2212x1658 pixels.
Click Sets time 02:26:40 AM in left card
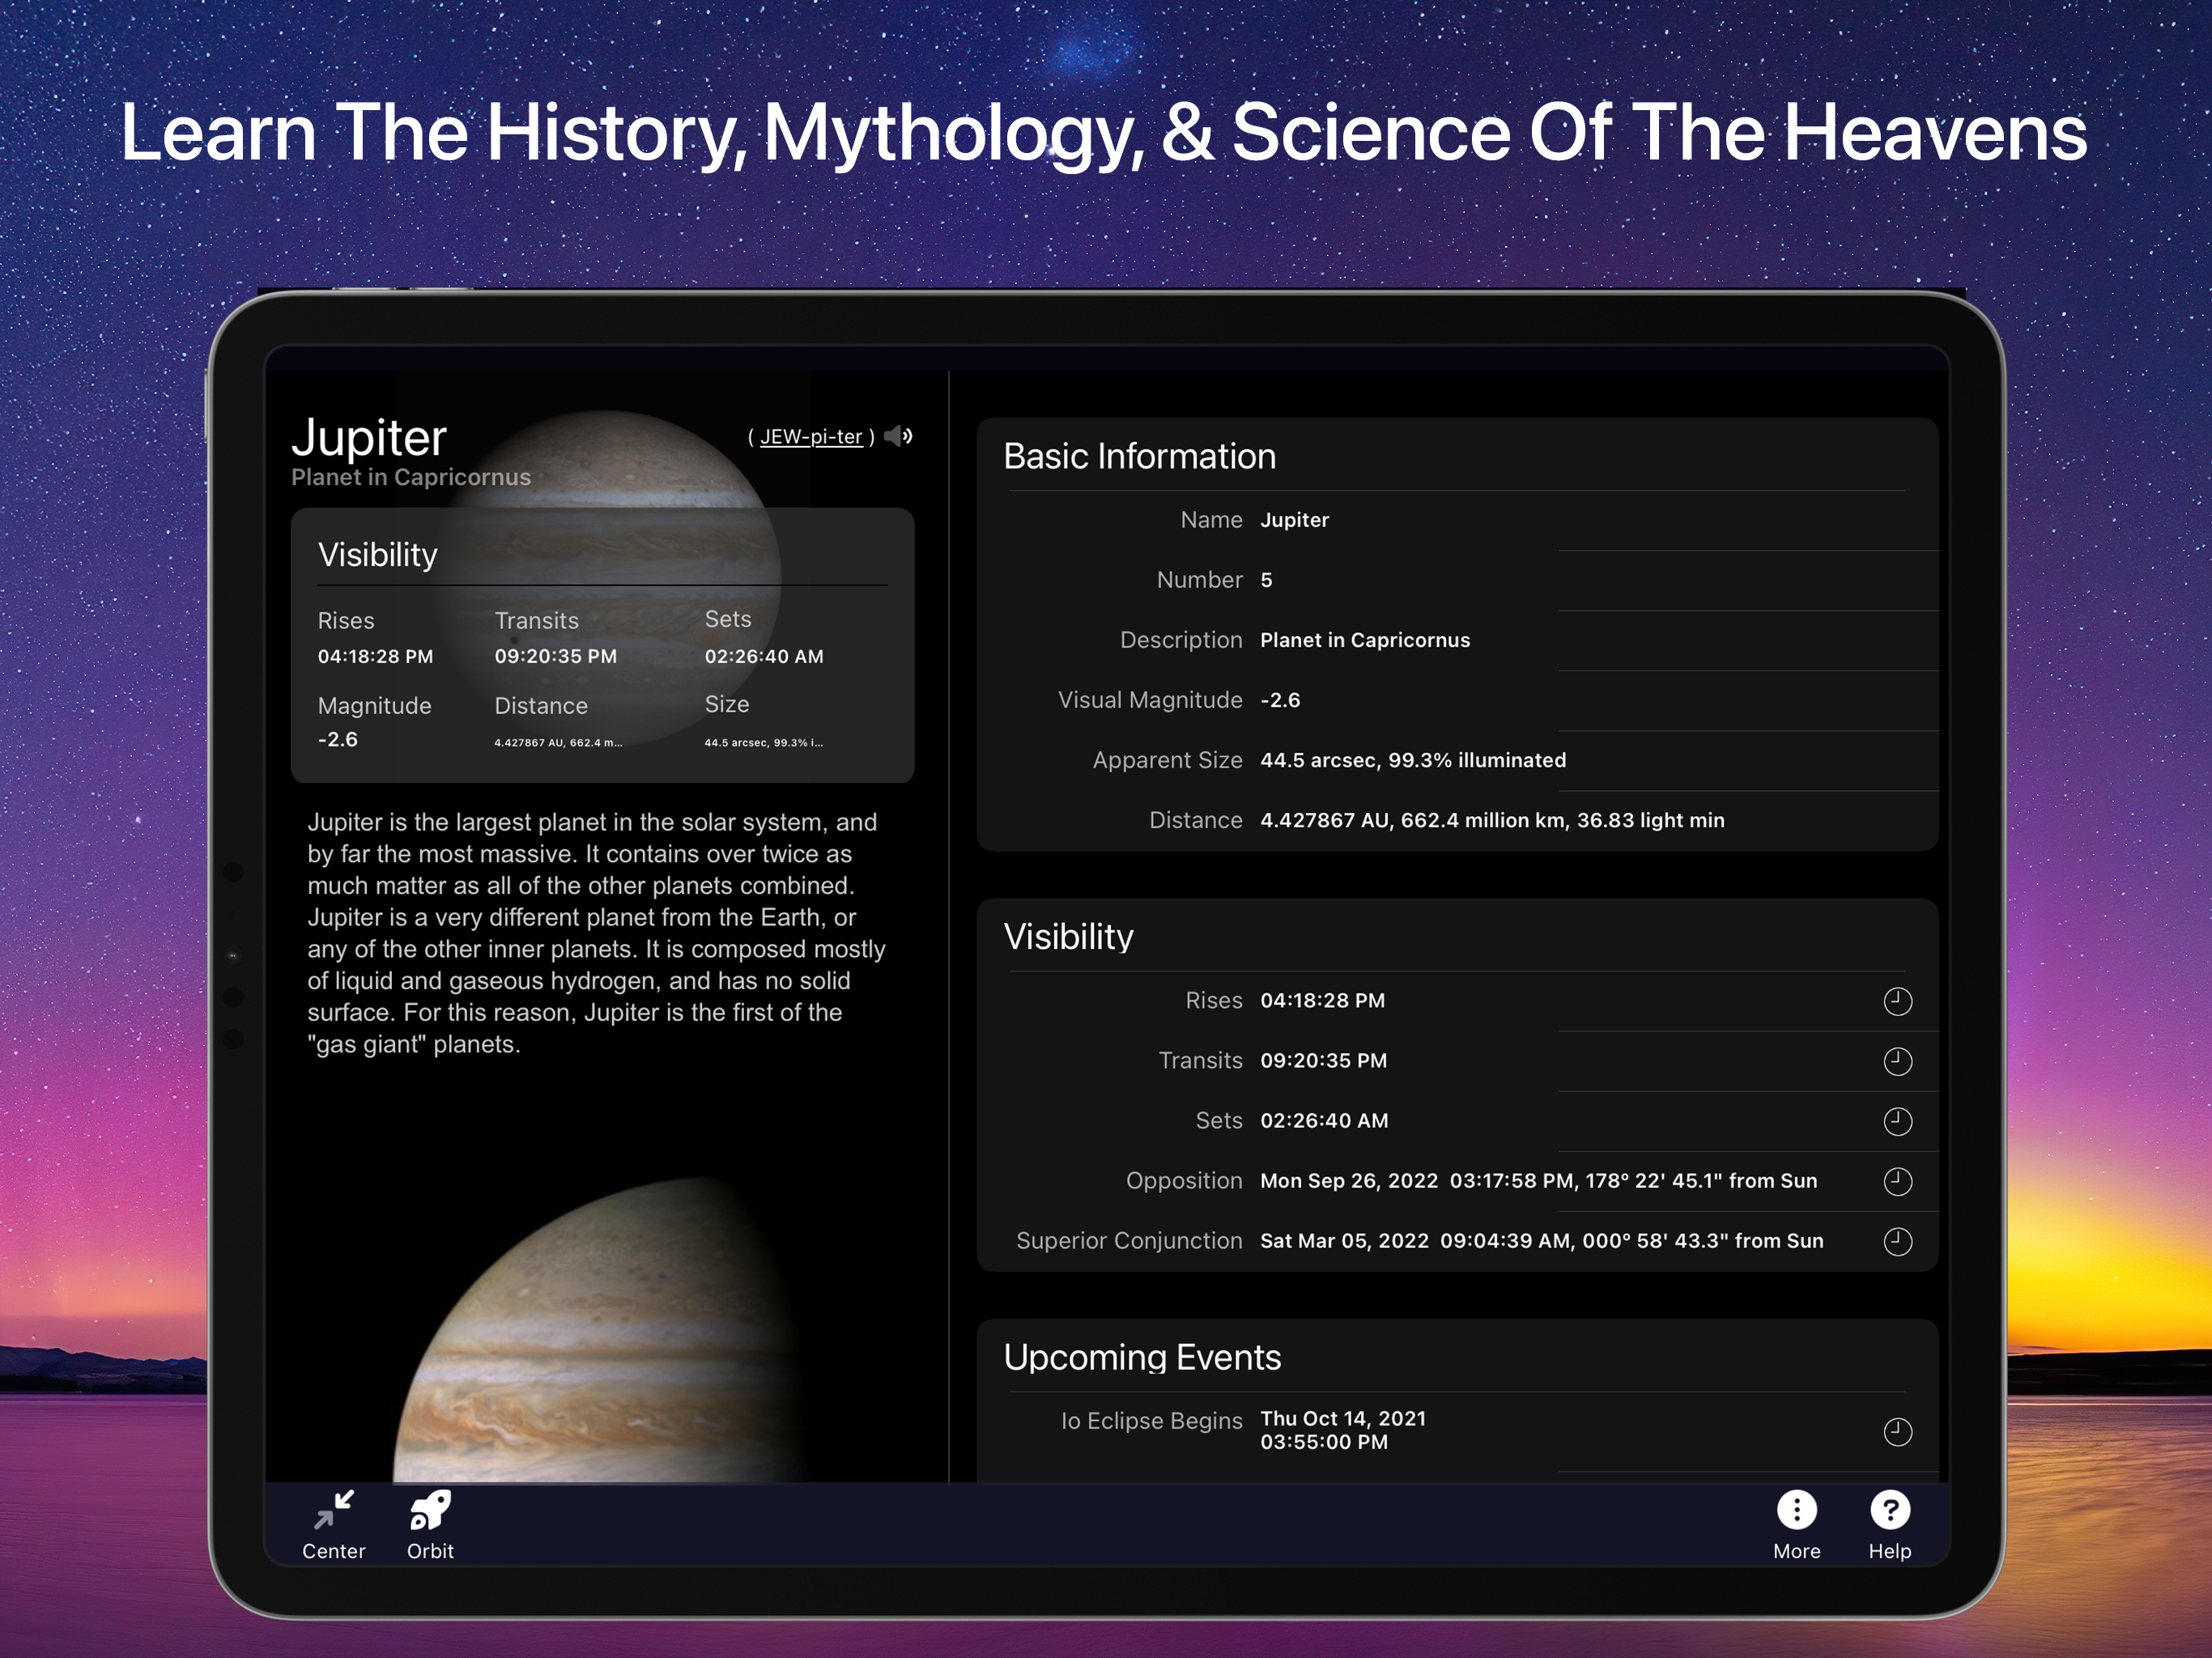(x=764, y=656)
